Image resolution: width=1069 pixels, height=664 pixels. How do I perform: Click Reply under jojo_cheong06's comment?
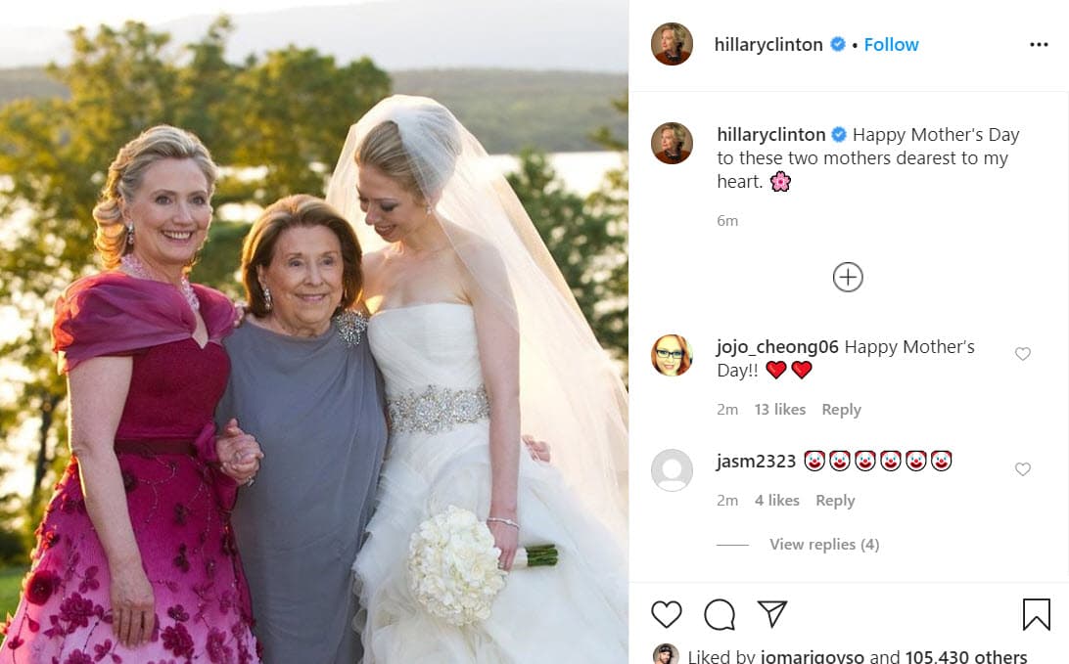tap(841, 409)
